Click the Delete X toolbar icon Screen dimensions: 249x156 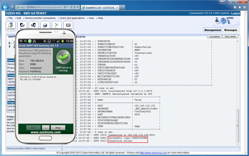[57, 25]
